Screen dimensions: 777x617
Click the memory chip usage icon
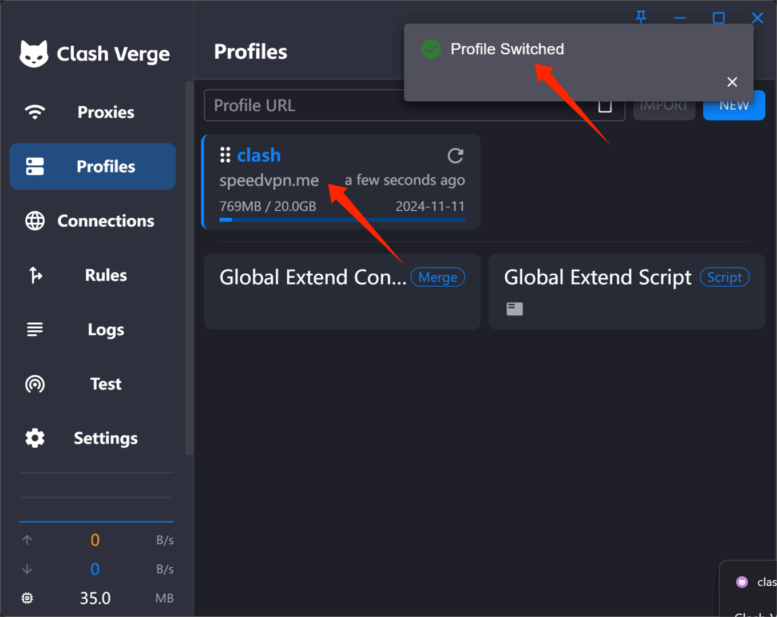27,598
